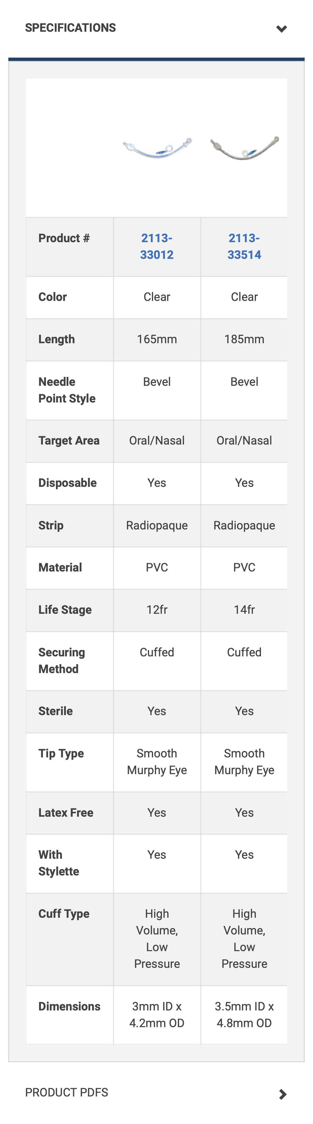
Task: Select the blue endotracheal tube thumbnail
Action: point(156,147)
